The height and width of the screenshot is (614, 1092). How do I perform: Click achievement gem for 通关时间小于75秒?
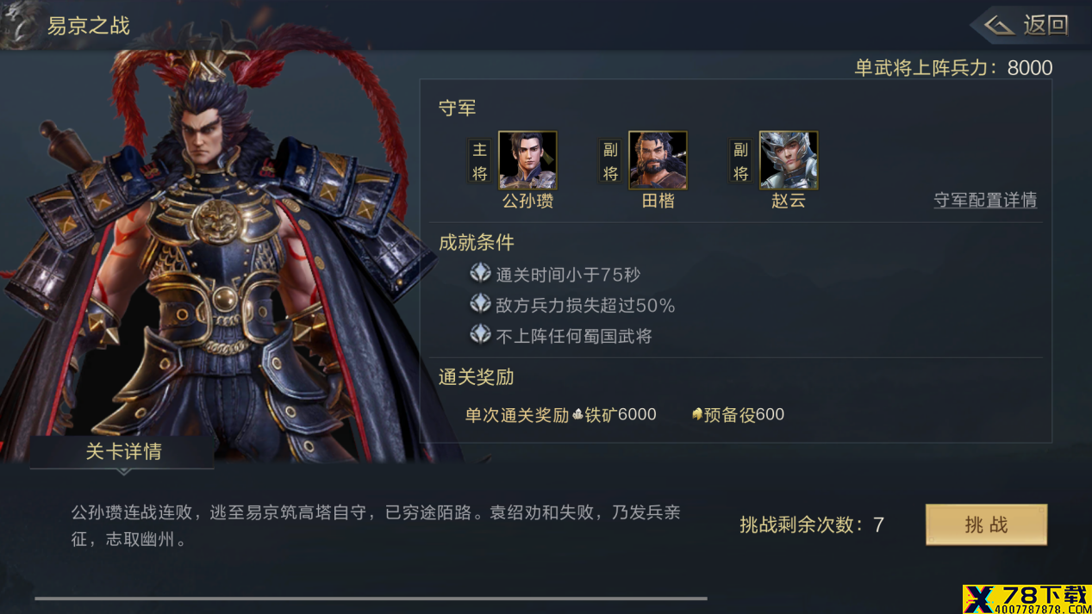point(480,273)
